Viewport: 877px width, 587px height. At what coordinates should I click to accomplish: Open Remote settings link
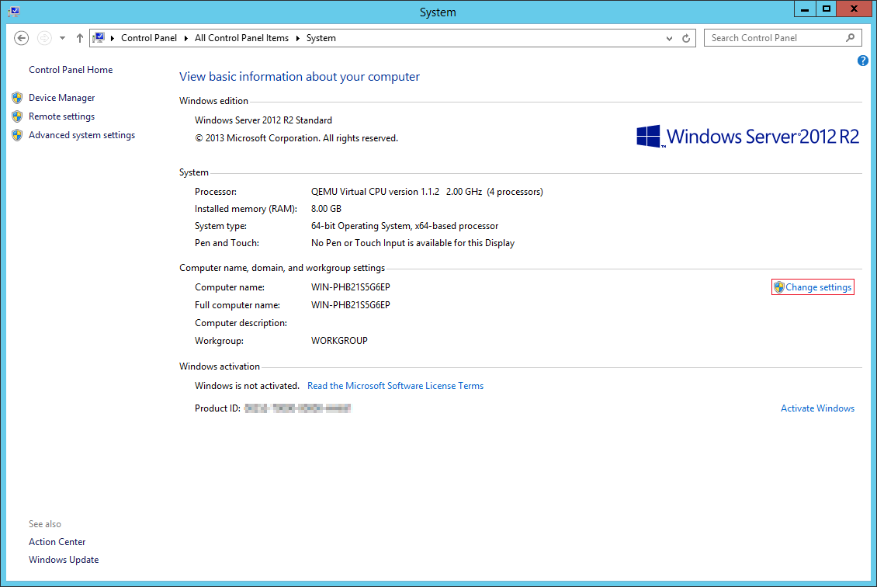point(61,116)
